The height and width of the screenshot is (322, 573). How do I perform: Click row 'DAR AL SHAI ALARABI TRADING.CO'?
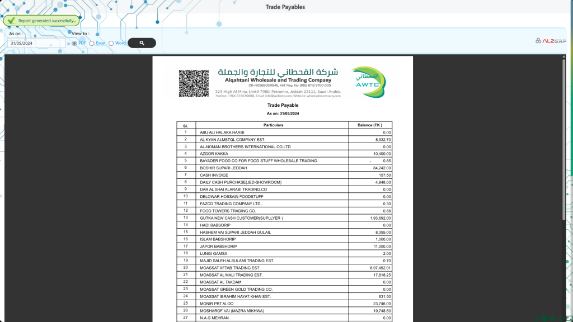tap(284, 190)
